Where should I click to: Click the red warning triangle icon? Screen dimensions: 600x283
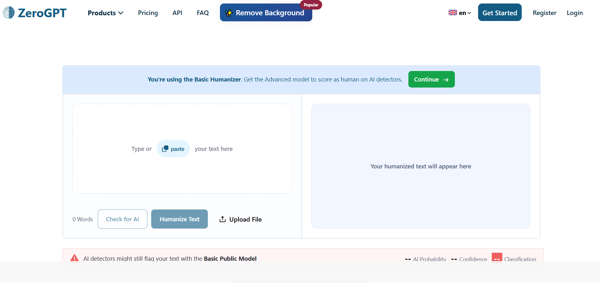74,258
